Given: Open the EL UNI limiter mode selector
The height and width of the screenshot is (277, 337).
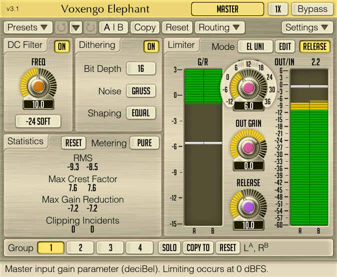Looking at the screenshot, I should pos(255,46).
